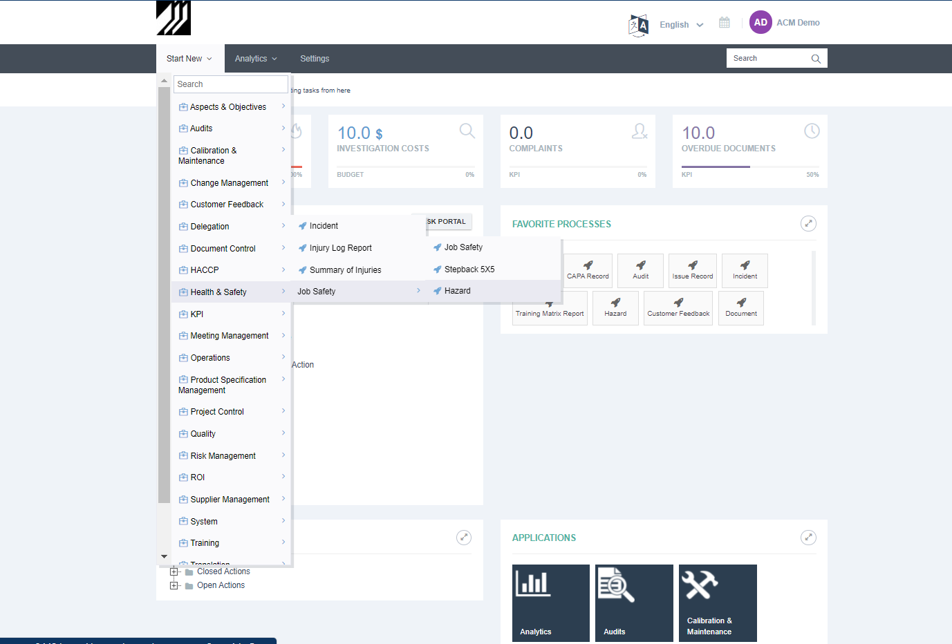The image size is (952, 644).
Task: Open the System menu category
Action: coord(231,522)
